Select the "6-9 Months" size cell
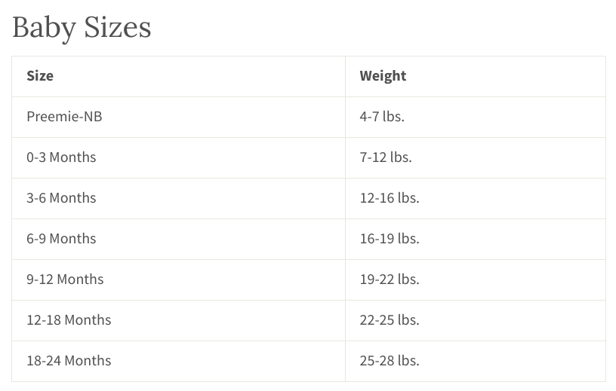Viewport: 616px width, 391px height. point(61,239)
